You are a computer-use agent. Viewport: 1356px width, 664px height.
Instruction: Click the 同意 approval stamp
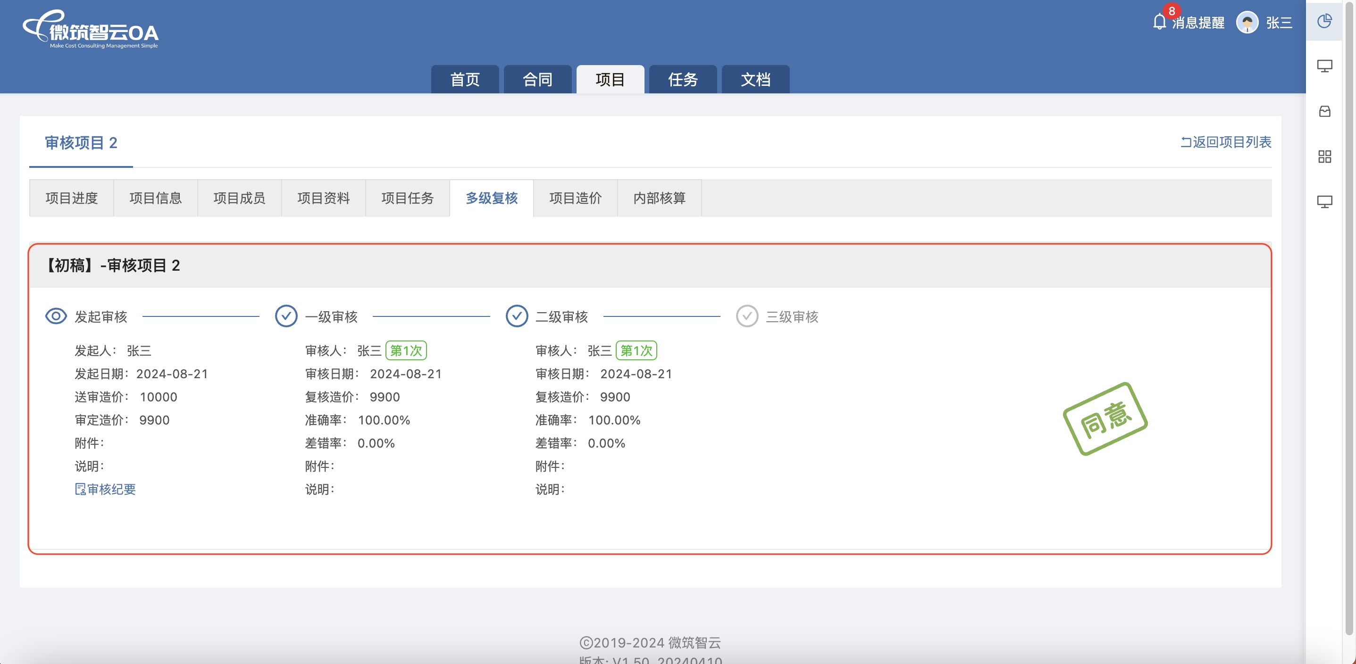coord(1105,419)
